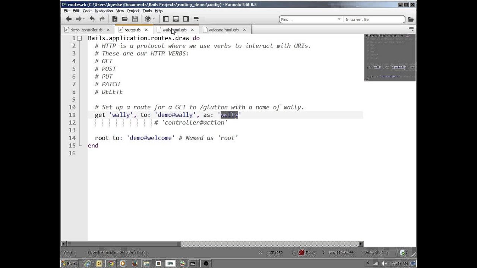This screenshot has width=477, height=268.
Task: Open Internet Explorer from the taskbar
Action: tap(87, 264)
